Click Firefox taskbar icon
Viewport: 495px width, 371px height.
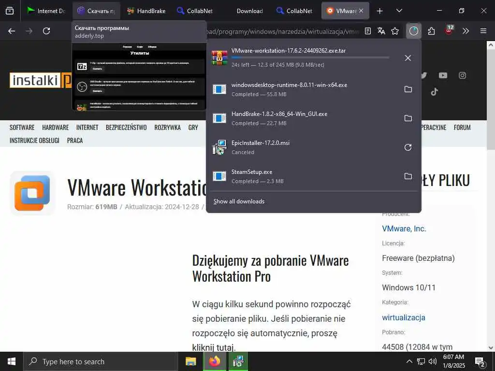(214, 361)
